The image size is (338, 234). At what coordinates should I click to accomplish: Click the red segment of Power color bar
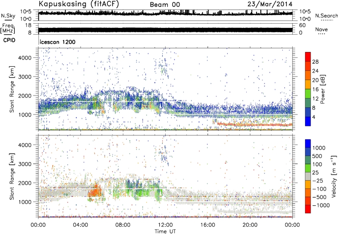click(x=308, y=57)
